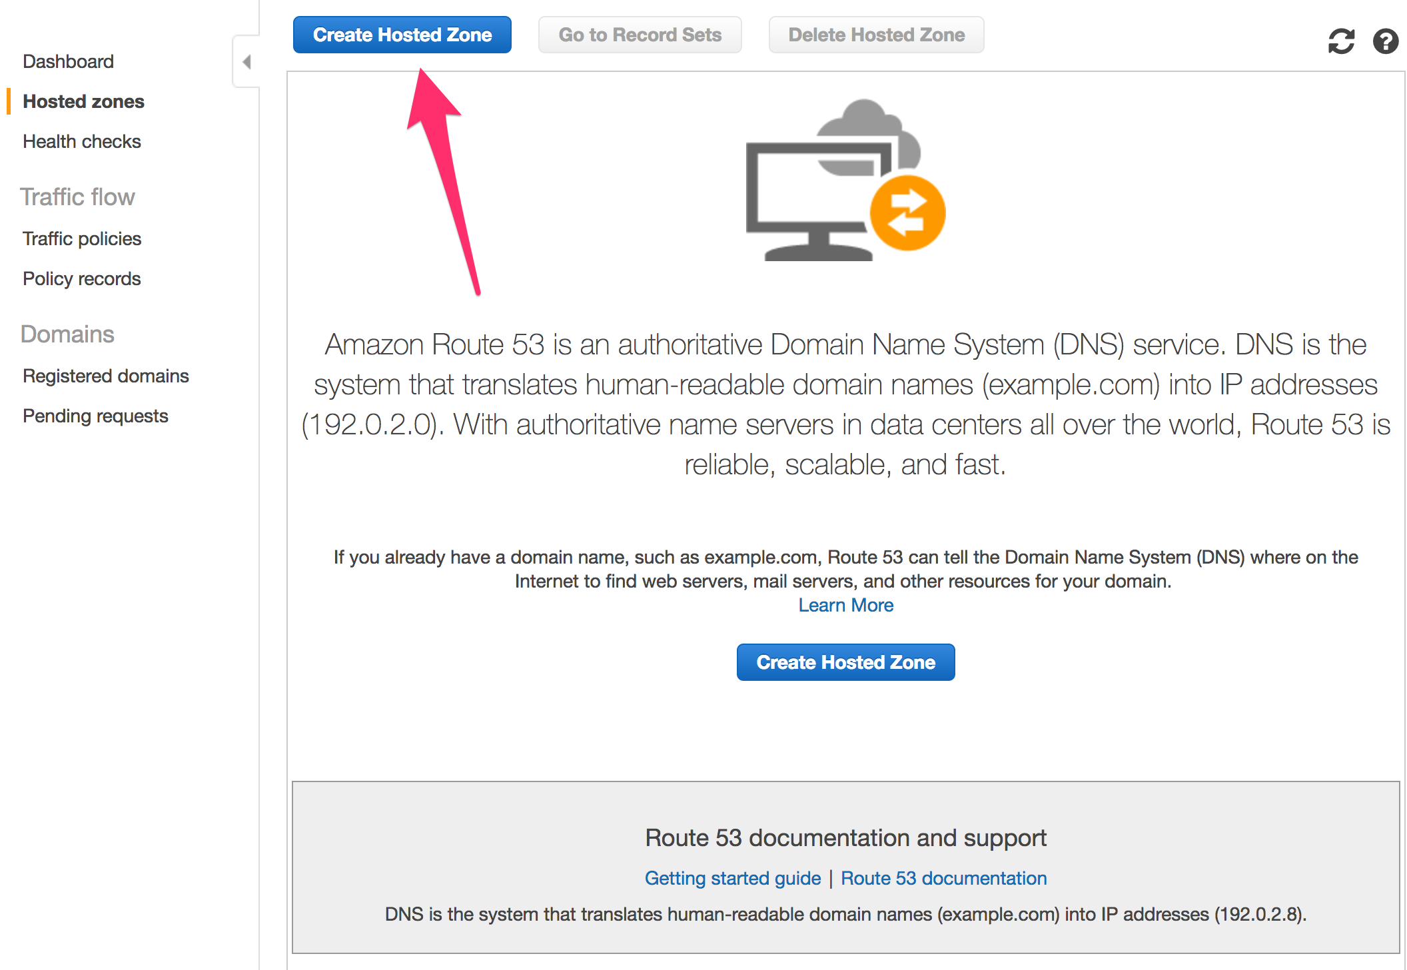Screen dimensions: 1407x970
Task: Click the 'Route 53 documentation and support' heading
Action: pos(845,837)
